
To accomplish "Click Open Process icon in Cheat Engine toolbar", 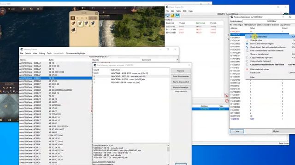I will pyautogui.click(x=167, y=16).
